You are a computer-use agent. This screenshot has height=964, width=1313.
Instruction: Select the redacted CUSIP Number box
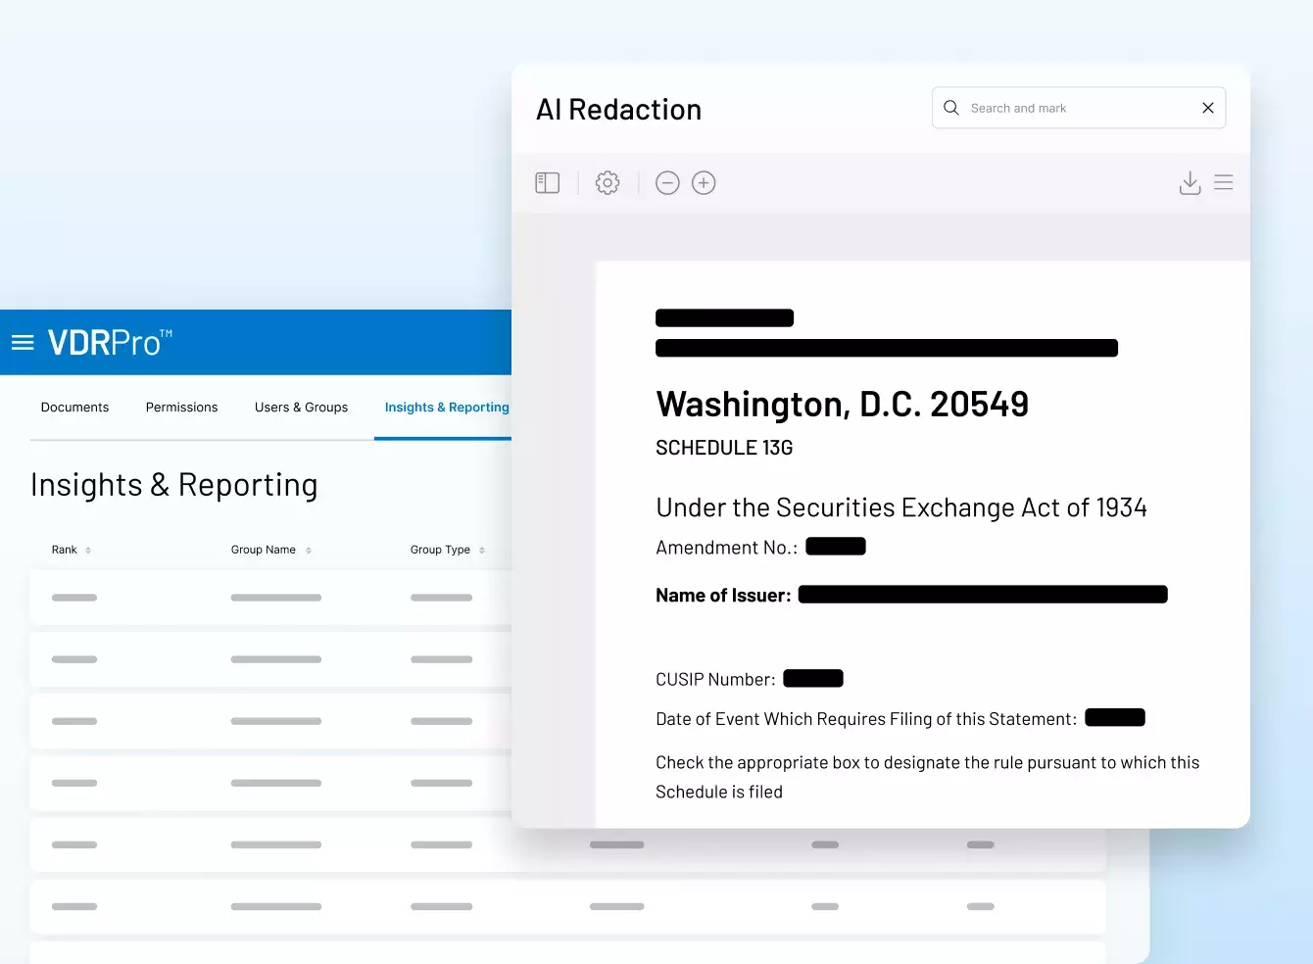(x=812, y=678)
